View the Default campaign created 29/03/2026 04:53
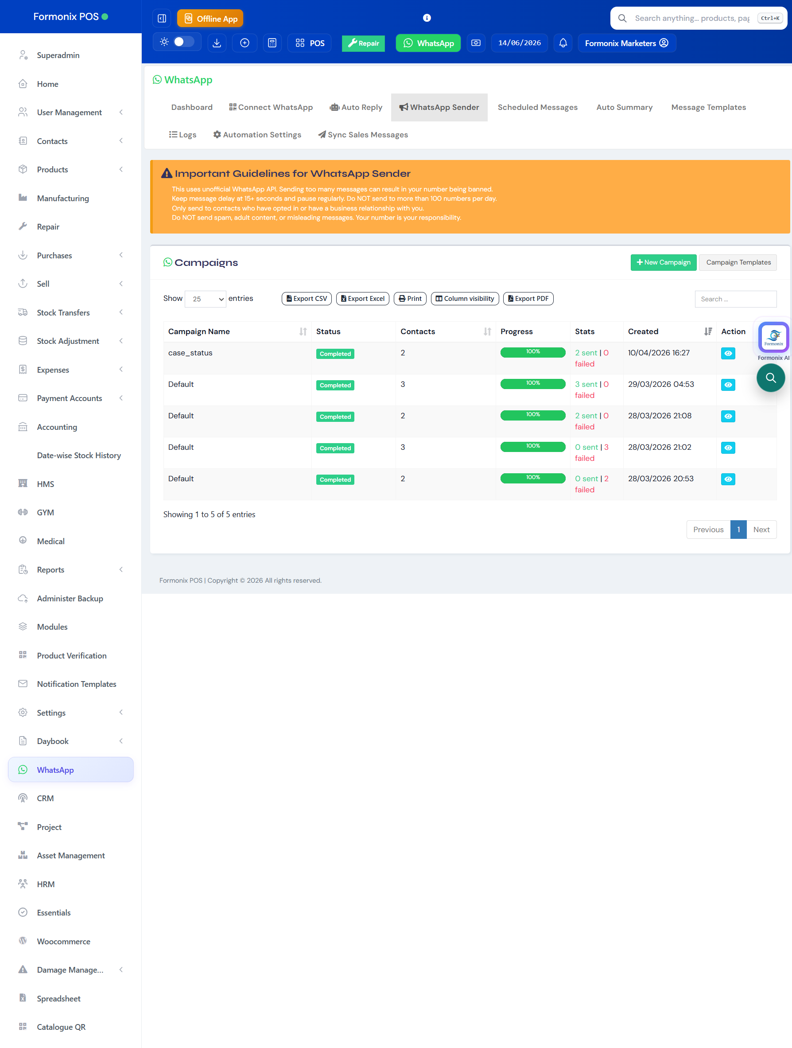The width and height of the screenshot is (792, 1048). click(728, 385)
